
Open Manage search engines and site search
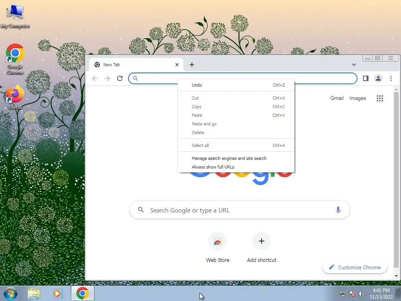click(236, 158)
